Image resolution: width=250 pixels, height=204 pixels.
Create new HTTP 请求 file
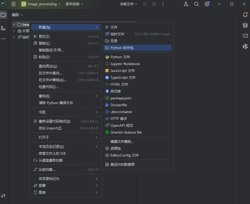pos(137,119)
